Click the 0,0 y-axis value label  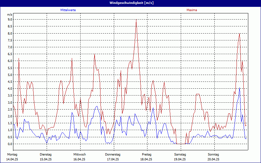(10, 144)
